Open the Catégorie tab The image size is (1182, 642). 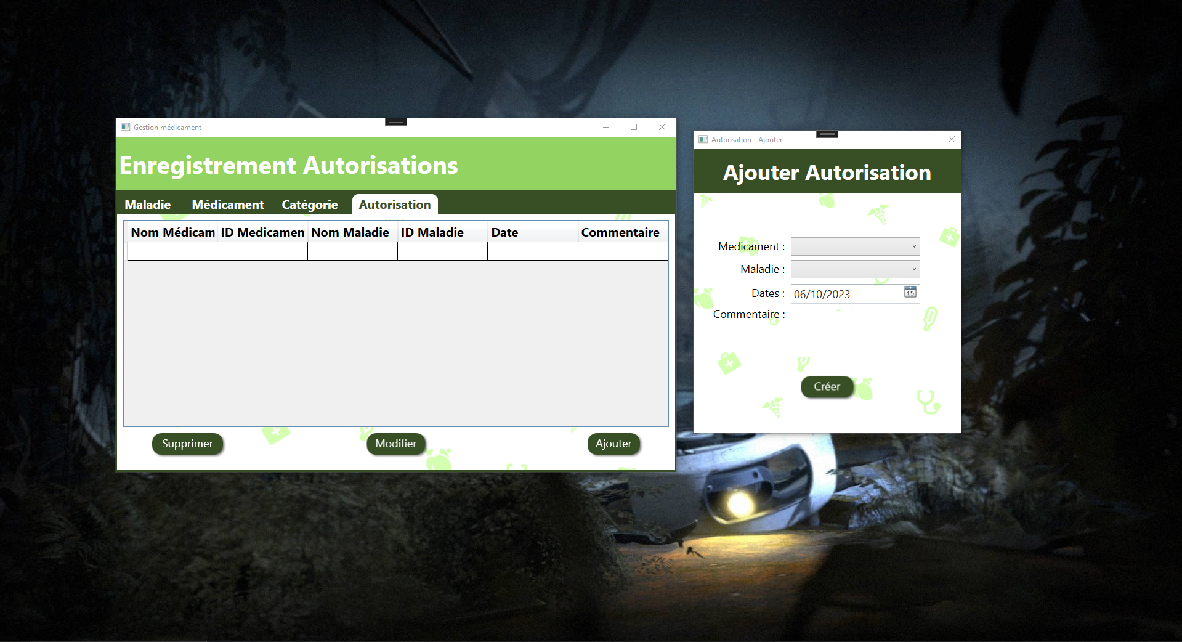[310, 205]
